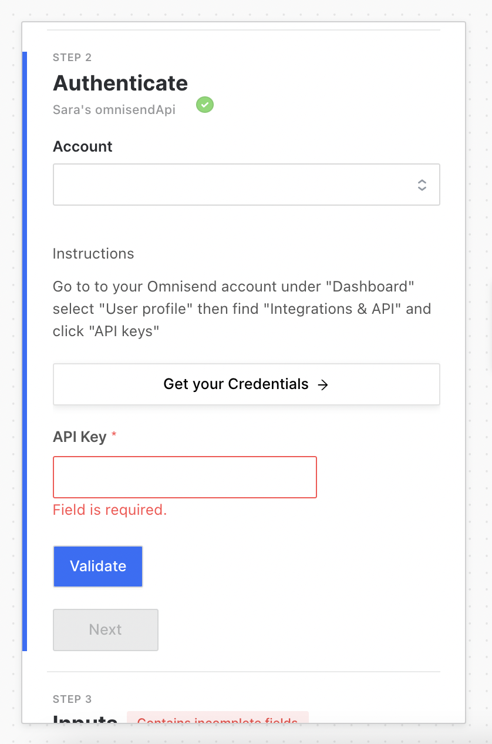
Task: Click the Sara's omnisendApi connection name
Action: click(x=114, y=109)
